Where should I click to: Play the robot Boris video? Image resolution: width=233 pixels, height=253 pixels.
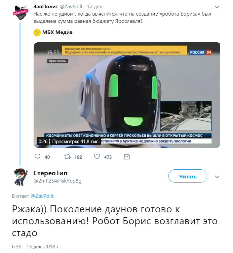(x=127, y=95)
